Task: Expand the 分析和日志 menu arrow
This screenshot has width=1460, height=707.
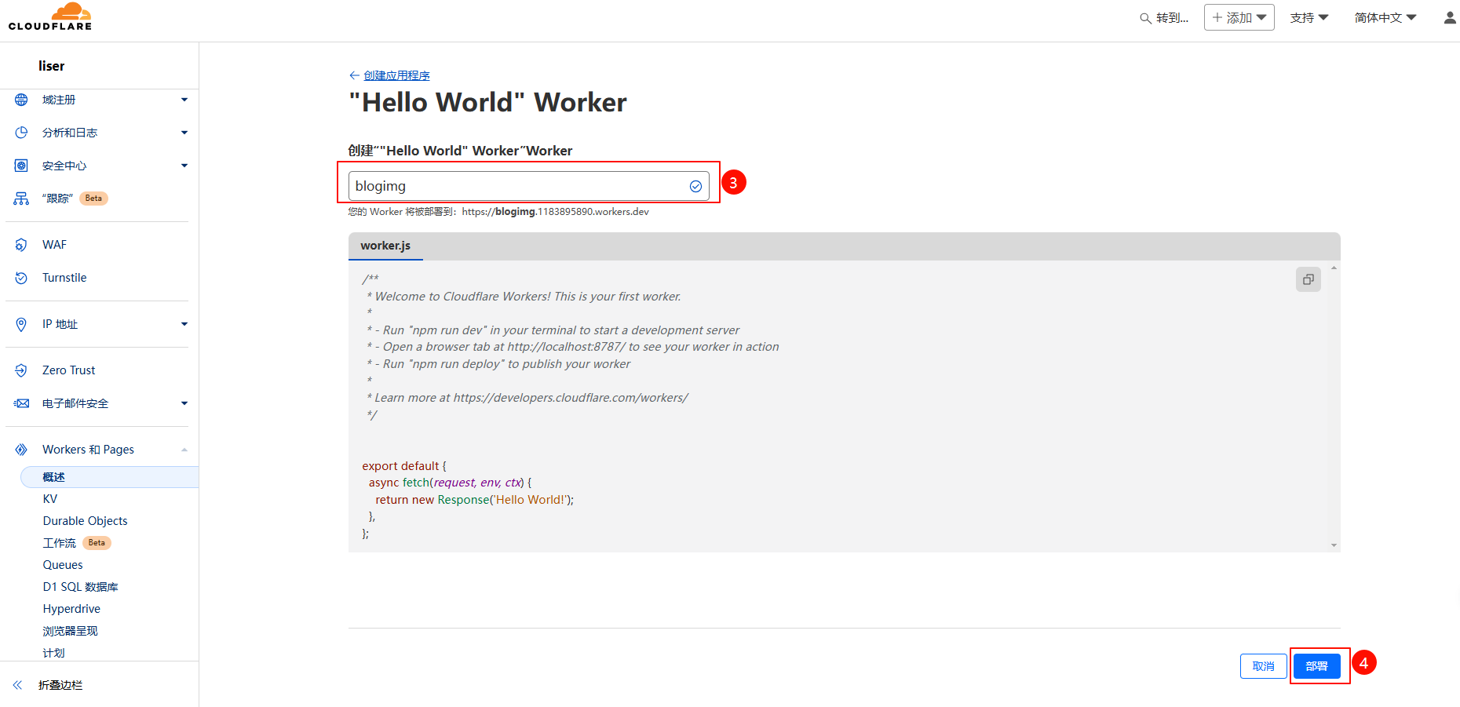Action: click(x=184, y=133)
